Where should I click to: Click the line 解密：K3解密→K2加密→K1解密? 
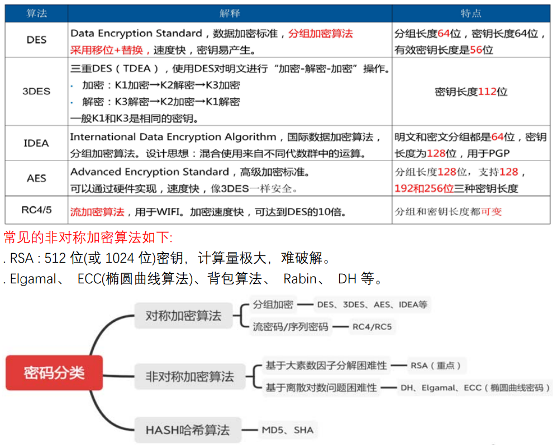point(161,101)
